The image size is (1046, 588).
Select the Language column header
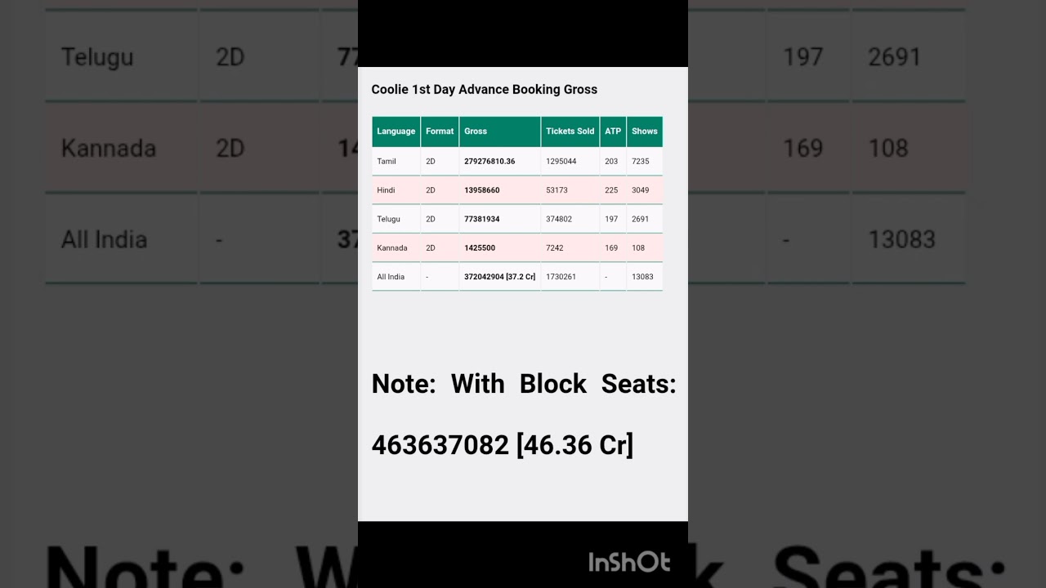[396, 131]
